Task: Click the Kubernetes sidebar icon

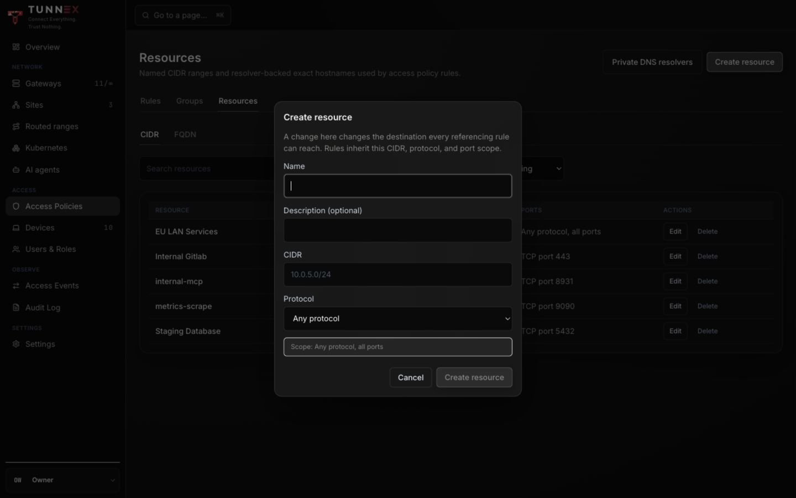Action: tap(16, 148)
